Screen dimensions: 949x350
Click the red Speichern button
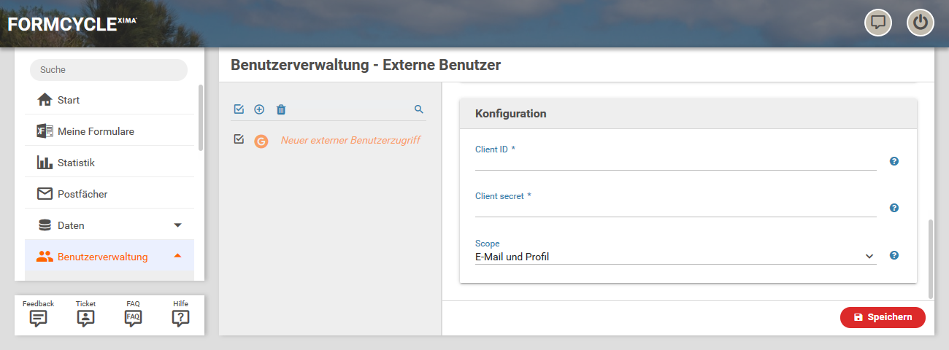click(x=883, y=317)
